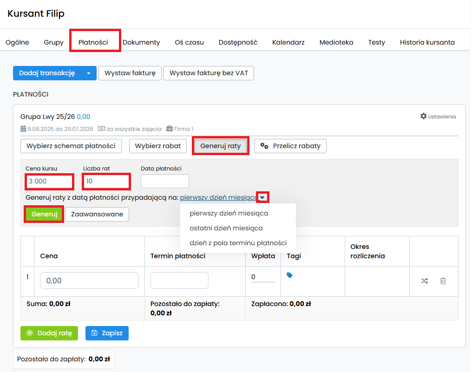Save installments with the Zapisz button
Screen dimensions: 471x372
click(x=107, y=333)
